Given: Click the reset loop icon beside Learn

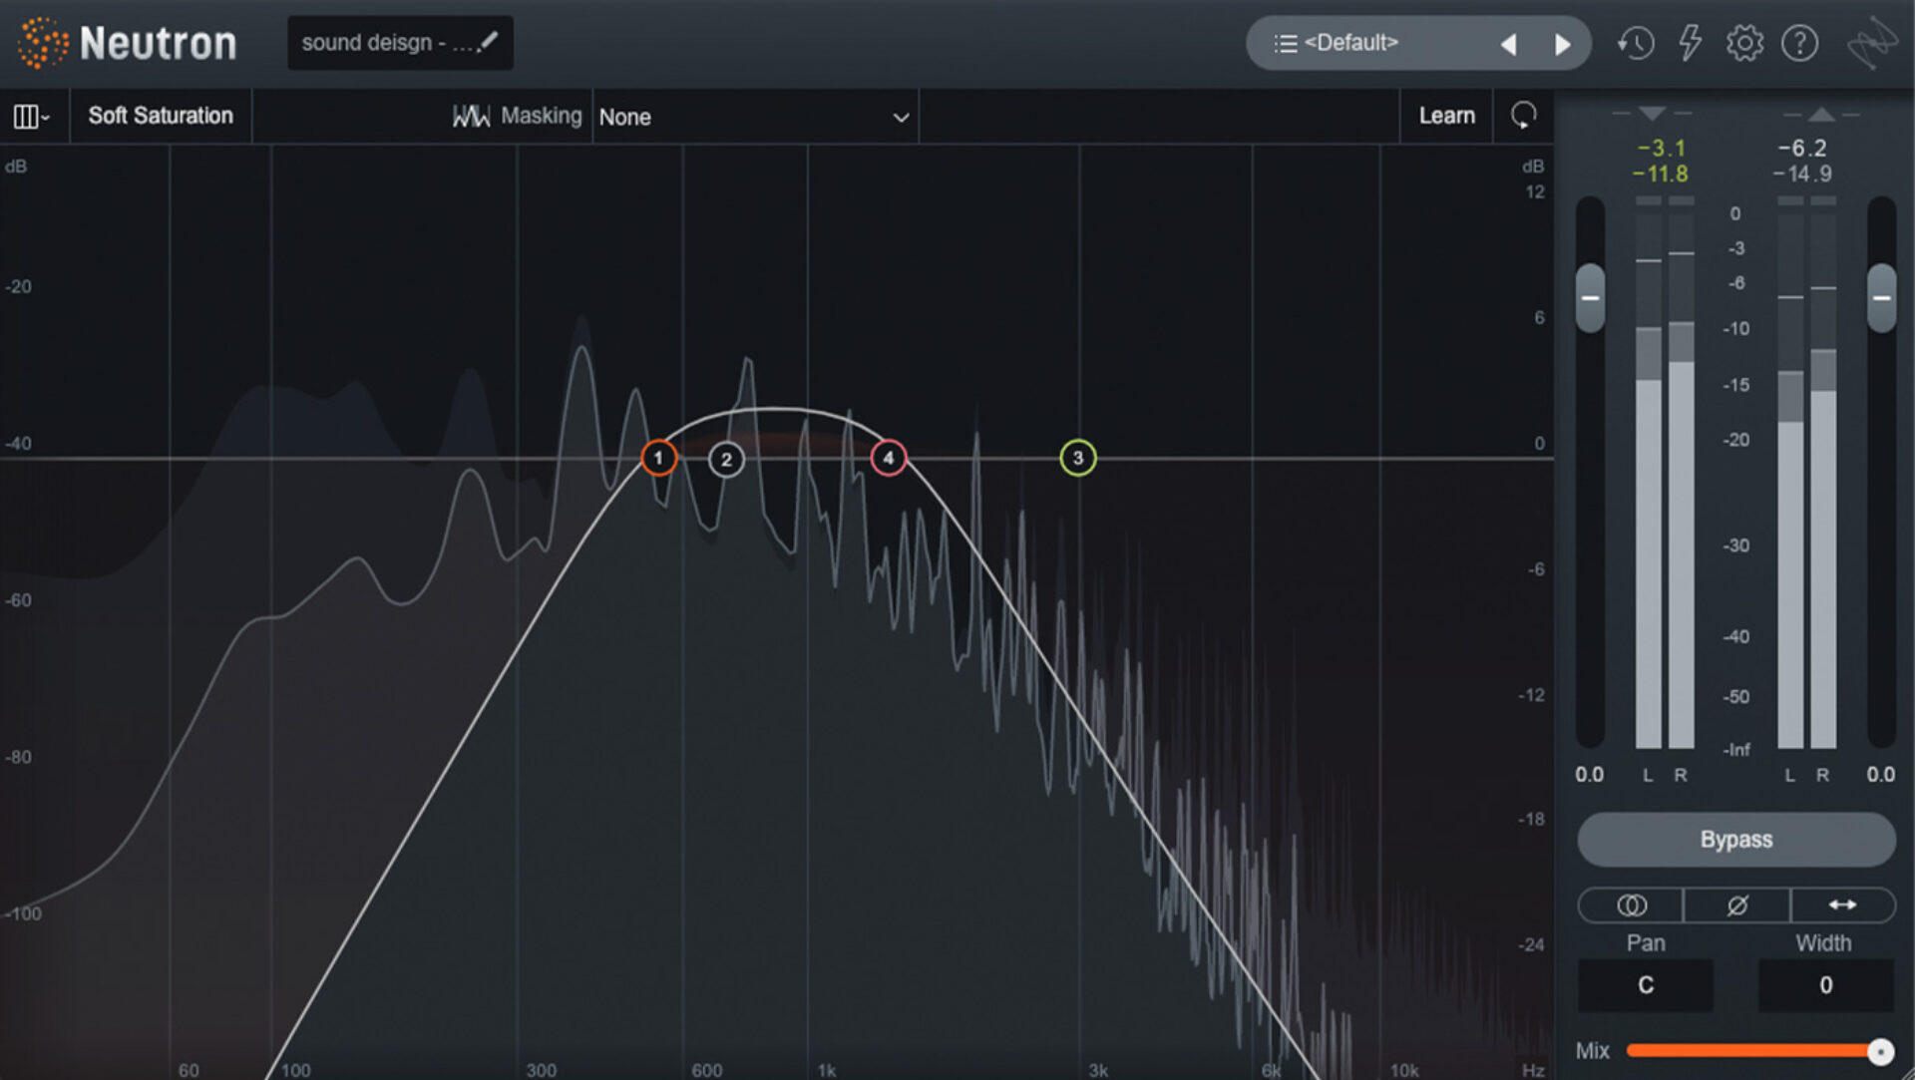Looking at the screenshot, I should pos(1523,116).
